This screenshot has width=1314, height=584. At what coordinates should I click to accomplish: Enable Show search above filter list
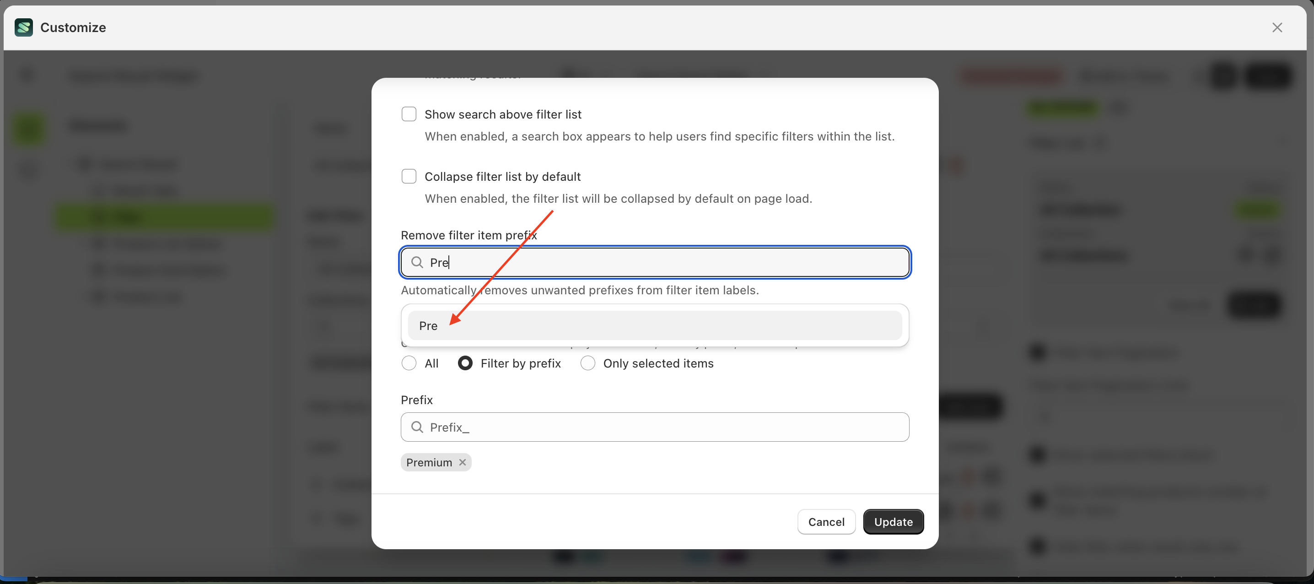click(x=409, y=114)
